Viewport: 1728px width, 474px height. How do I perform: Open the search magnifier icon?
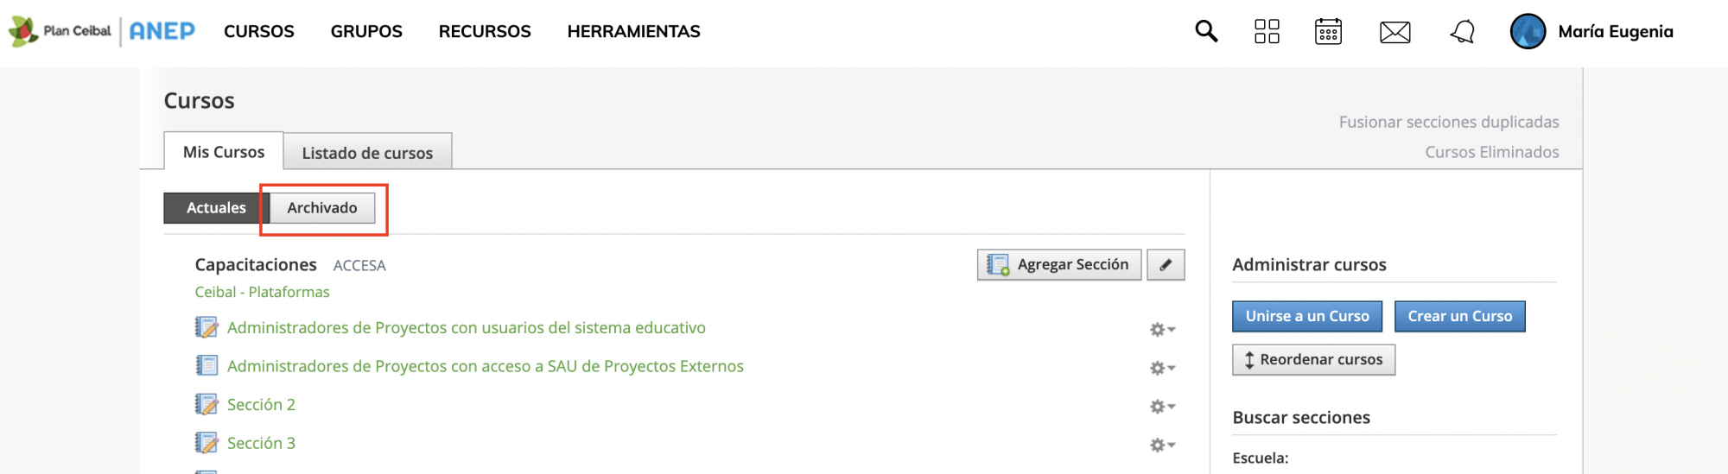pyautogui.click(x=1206, y=32)
